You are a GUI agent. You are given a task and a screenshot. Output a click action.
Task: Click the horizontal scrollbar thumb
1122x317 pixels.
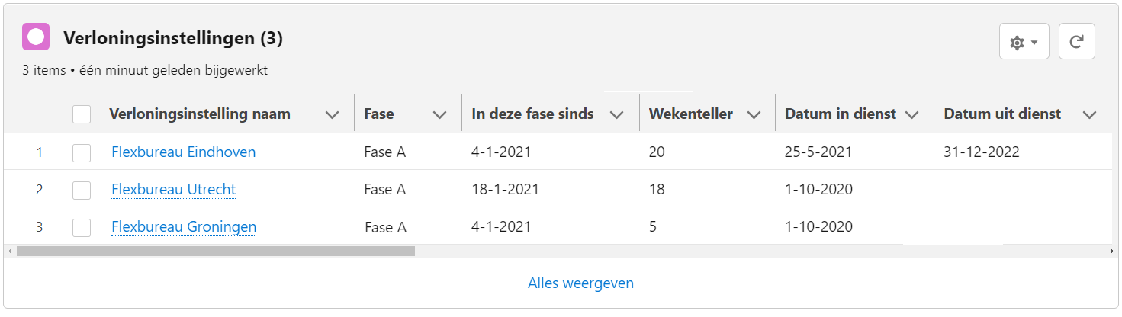coord(216,251)
